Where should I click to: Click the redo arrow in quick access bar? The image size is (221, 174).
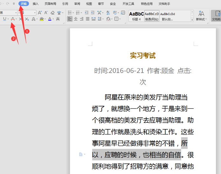[8, 4]
